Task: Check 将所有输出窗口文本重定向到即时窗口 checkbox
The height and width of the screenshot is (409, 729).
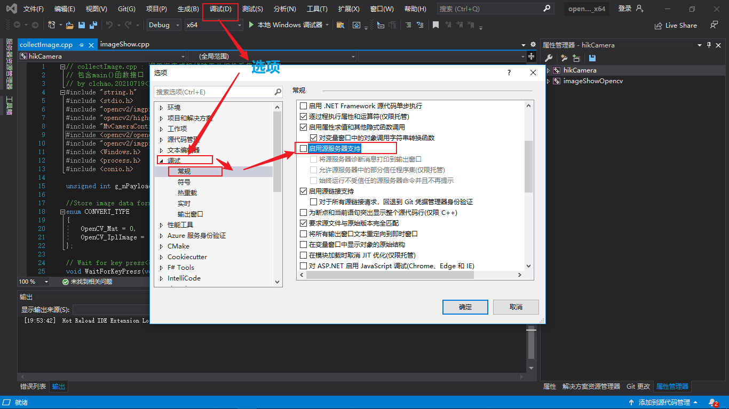Action: point(304,234)
